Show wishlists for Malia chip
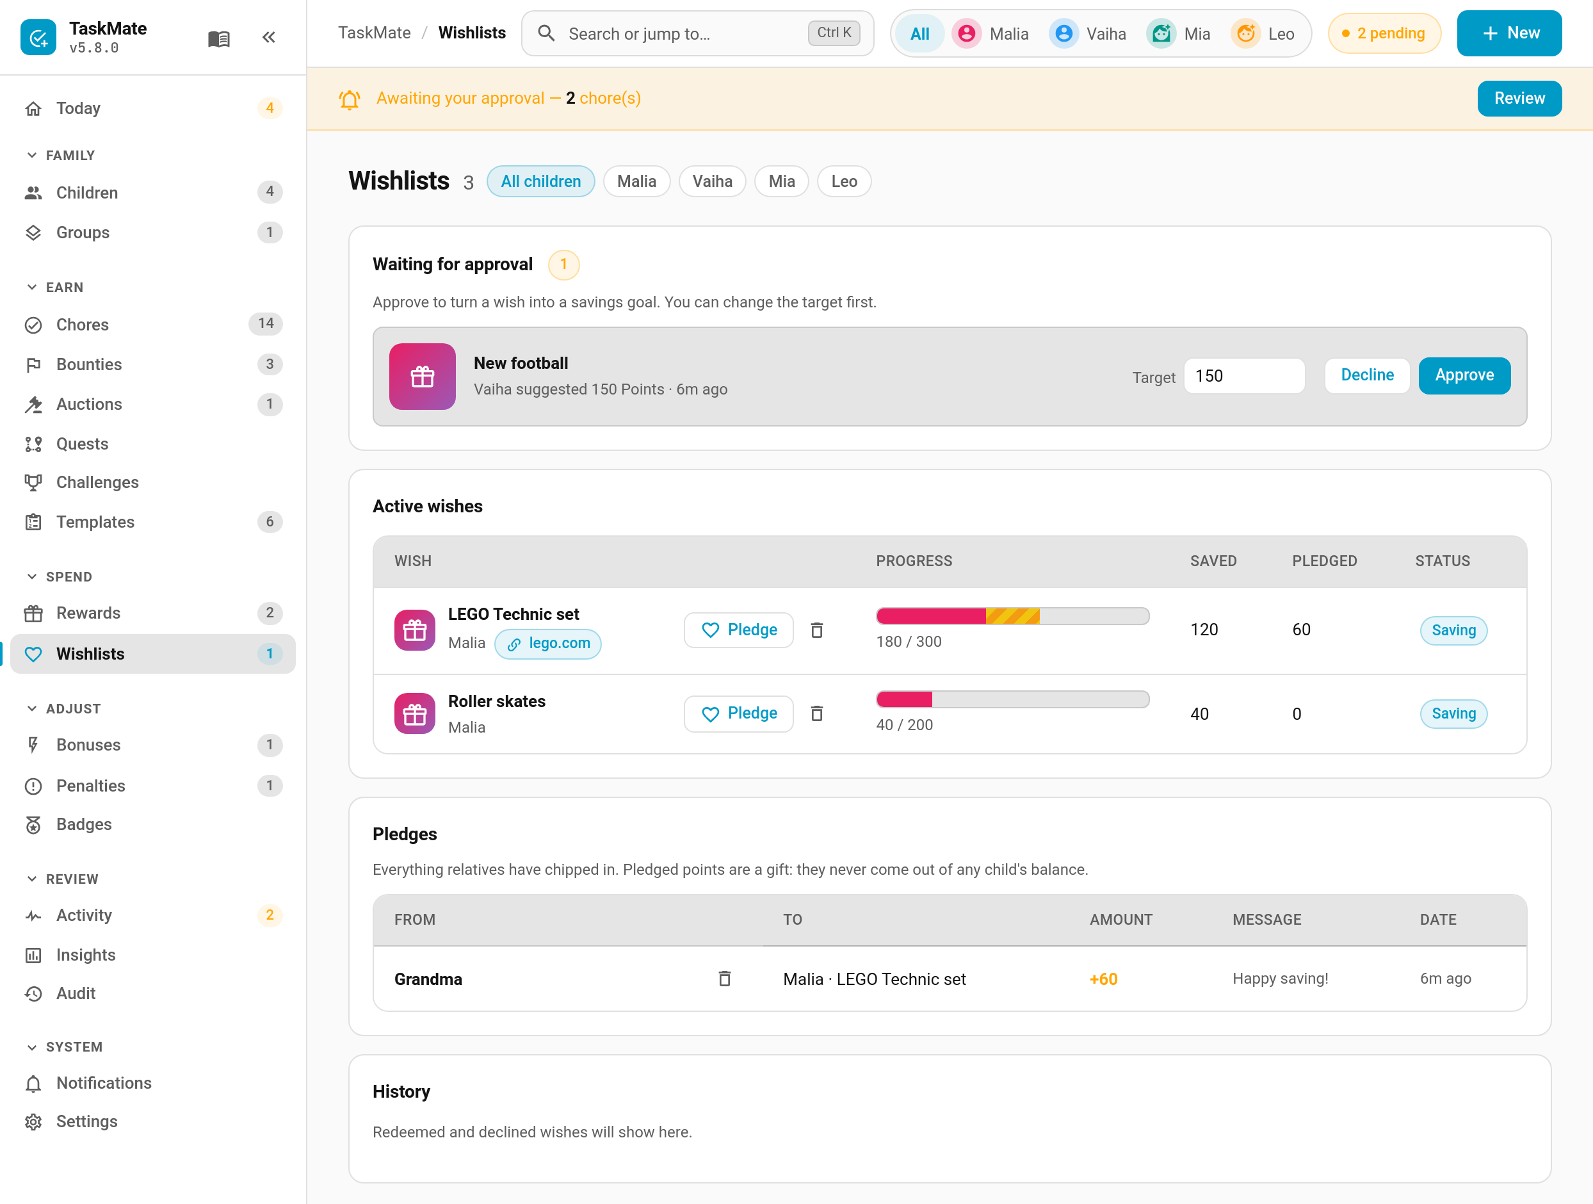The image size is (1593, 1204). click(636, 182)
